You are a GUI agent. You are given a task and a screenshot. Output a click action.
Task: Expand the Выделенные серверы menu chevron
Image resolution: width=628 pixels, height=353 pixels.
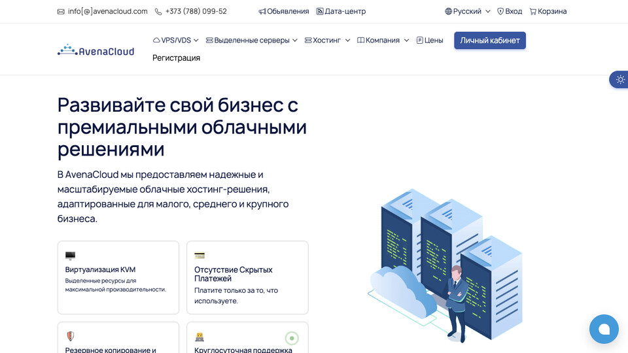(x=295, y=41)
